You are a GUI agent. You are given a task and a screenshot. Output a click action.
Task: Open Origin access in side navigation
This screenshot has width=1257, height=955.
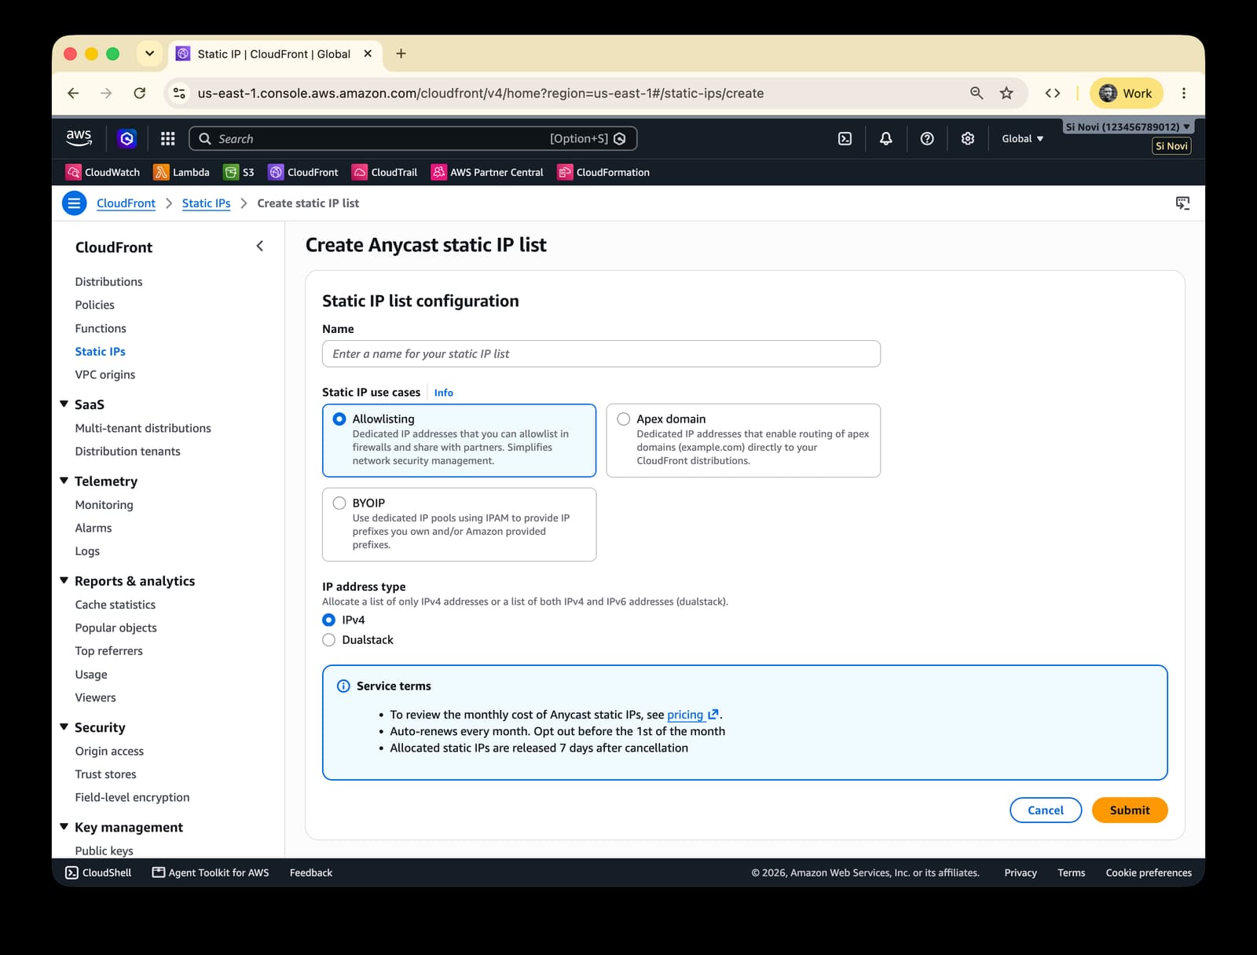[x=109, y=752]
